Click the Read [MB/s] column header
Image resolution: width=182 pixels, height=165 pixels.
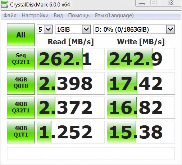point(71,42)
